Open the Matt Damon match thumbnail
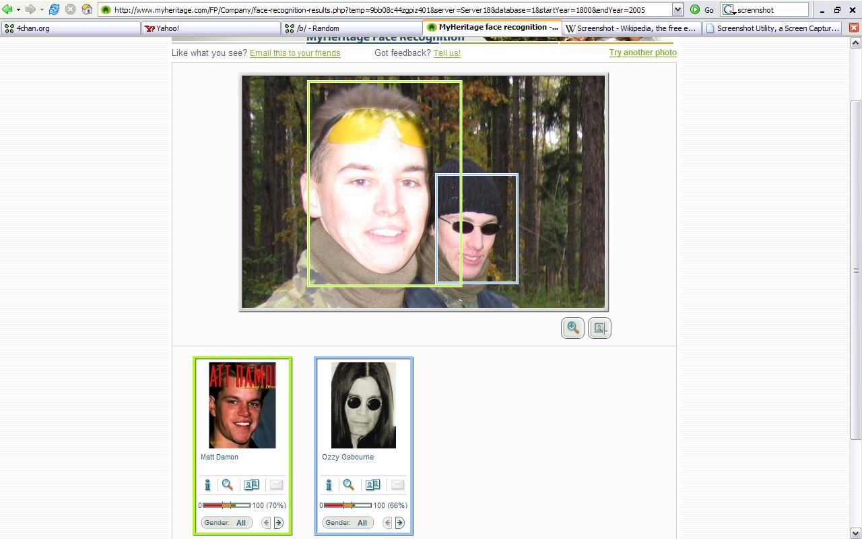 242,405
